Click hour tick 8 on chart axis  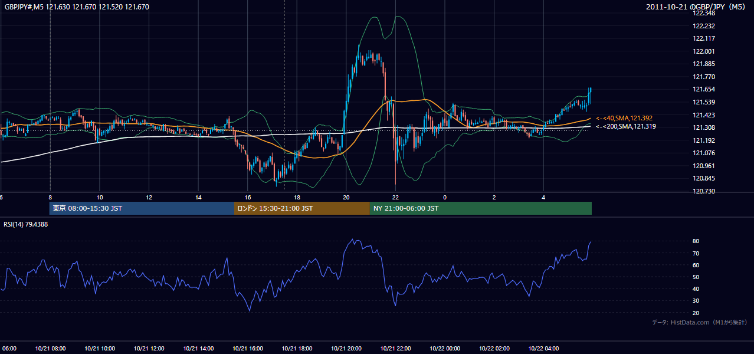(x=50, y=198)
